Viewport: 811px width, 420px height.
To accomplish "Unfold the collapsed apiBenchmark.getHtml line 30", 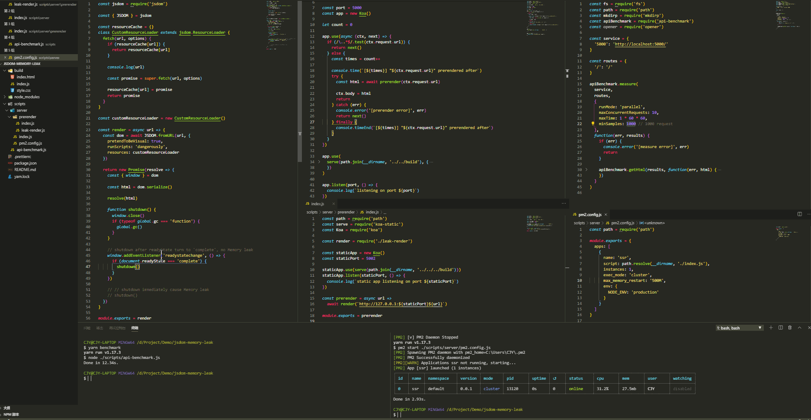I will 587,170.
